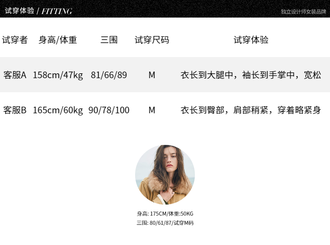Click the 衣长到臀部 fitting description
The height and width of the screenshot is (245, 330).
tap(251, 110)
